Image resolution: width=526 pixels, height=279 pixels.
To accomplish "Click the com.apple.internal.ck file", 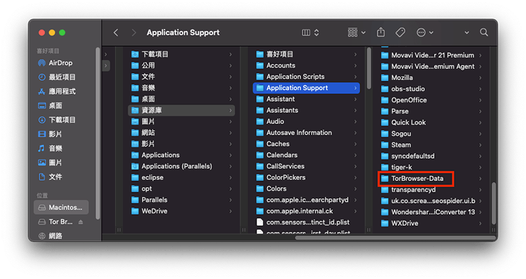I will coord(300,211).
